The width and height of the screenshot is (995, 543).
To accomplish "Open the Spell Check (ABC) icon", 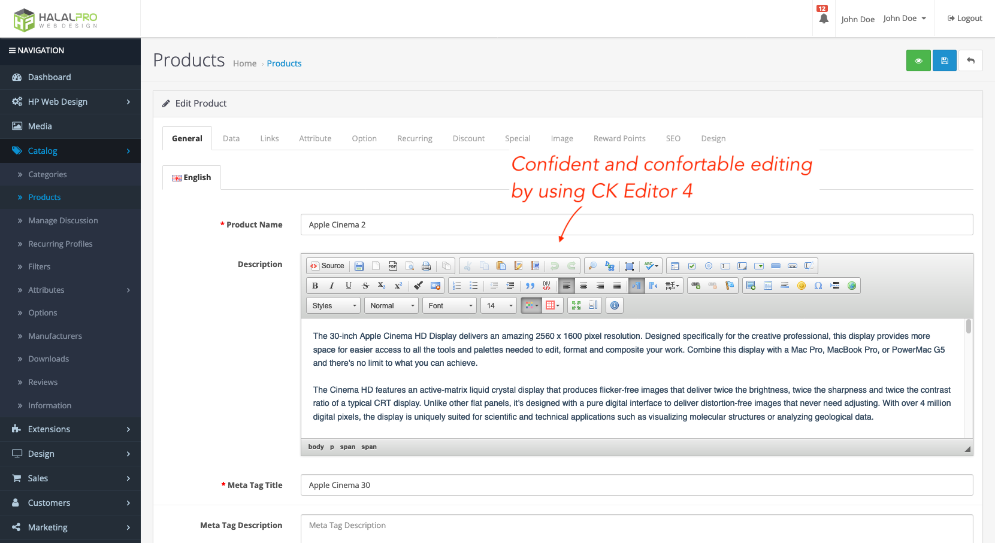I will tap(648, 266).
